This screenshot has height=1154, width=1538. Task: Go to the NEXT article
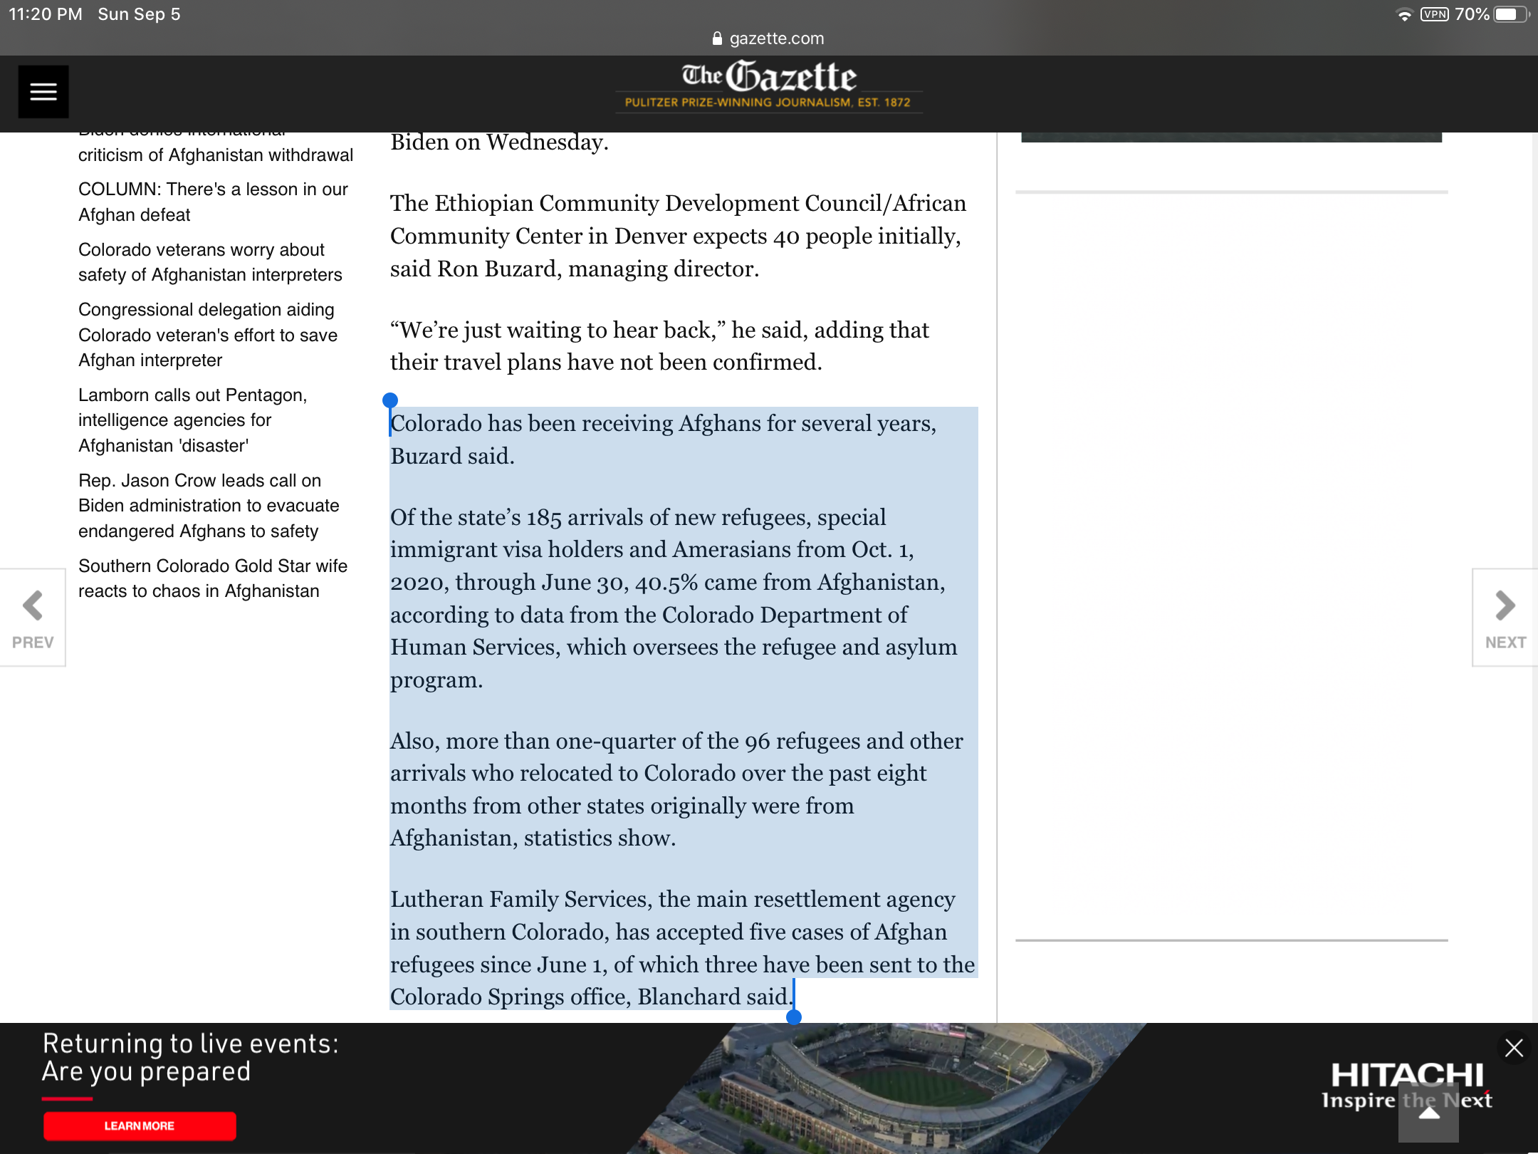[1505, 618]
